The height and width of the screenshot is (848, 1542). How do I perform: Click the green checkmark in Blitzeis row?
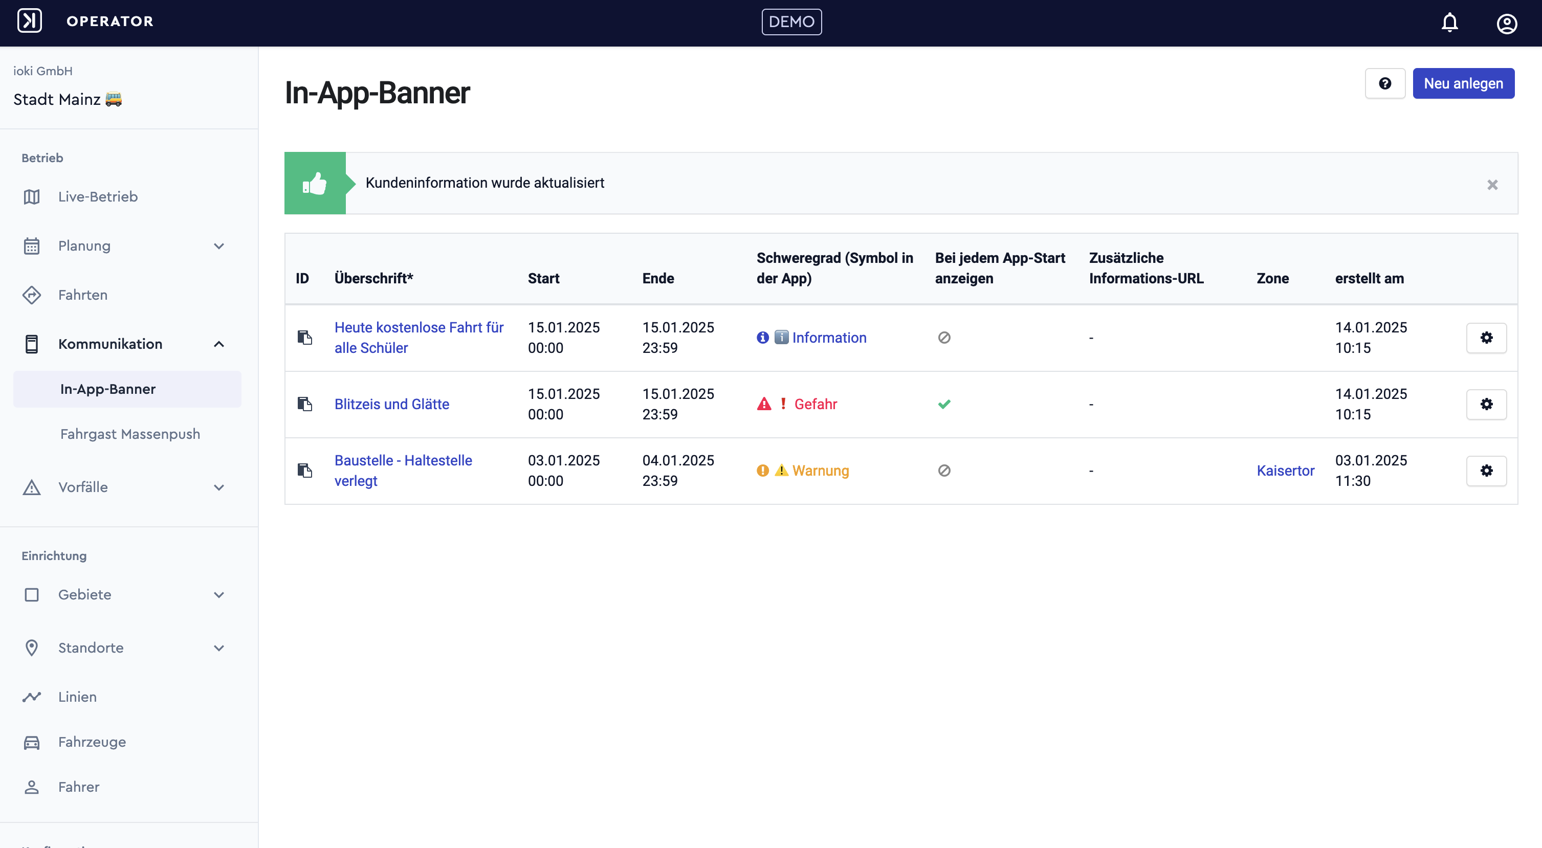pos(944,404)
